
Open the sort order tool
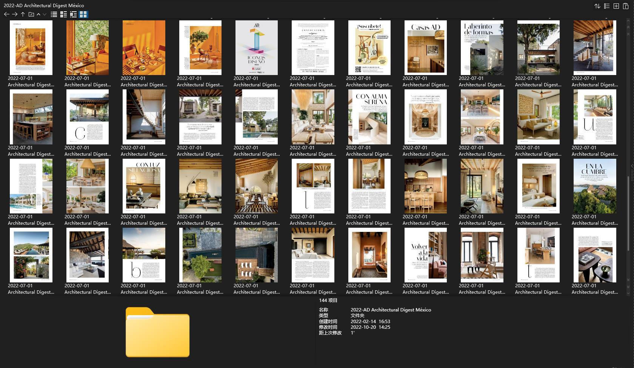pyautogui.click(x=597, y=6)
